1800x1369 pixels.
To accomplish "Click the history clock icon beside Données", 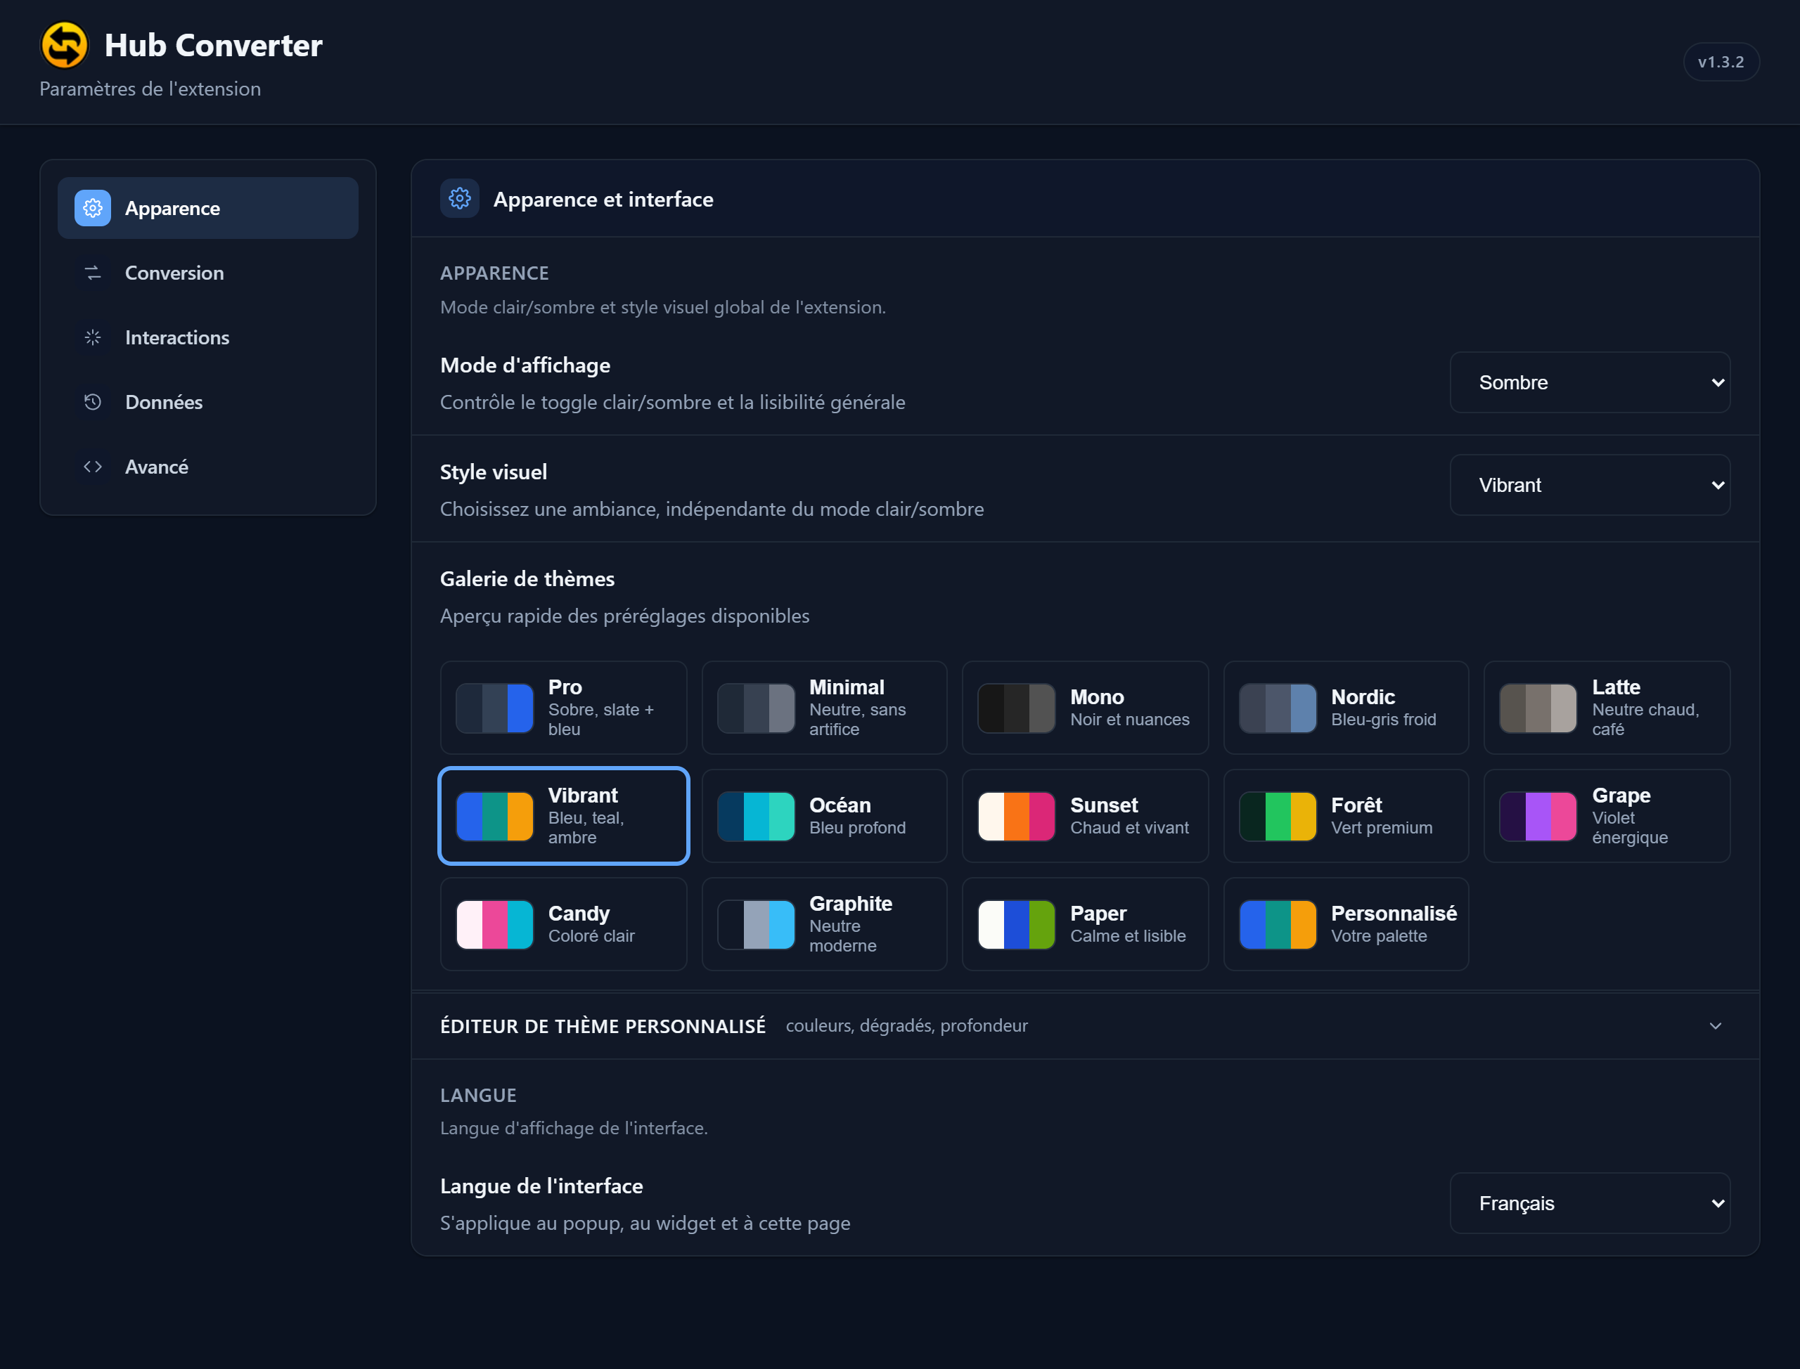I will [93, 402].
